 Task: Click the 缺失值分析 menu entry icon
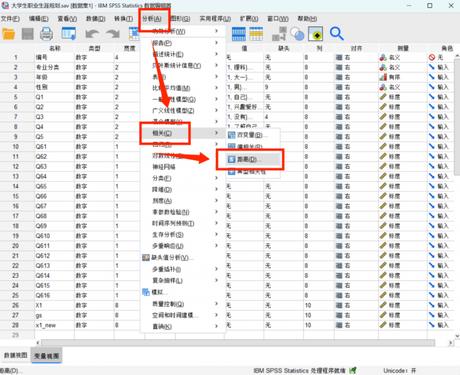click(x=145, y=258)
